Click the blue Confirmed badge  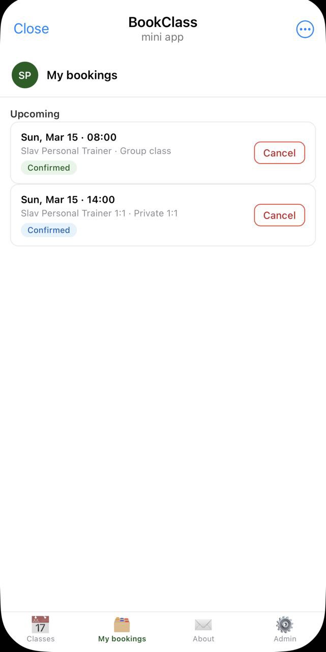[49, 230]
